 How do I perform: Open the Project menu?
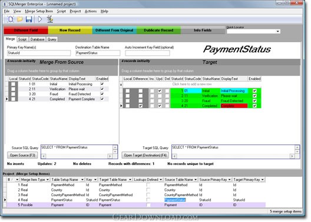click(x=75, y=11)
